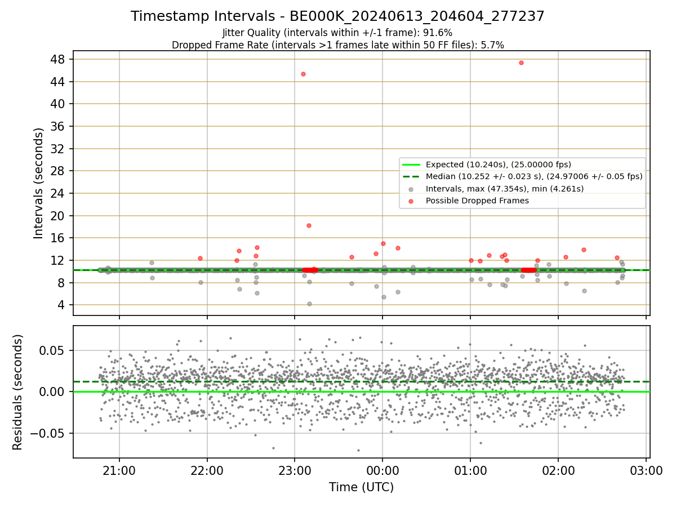
Task: Click y-axis tick label '12' on intervals plot
Action: click(x=59, y=260)
